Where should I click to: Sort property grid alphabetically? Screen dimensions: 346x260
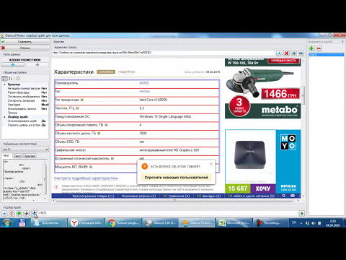coord(10,79)
